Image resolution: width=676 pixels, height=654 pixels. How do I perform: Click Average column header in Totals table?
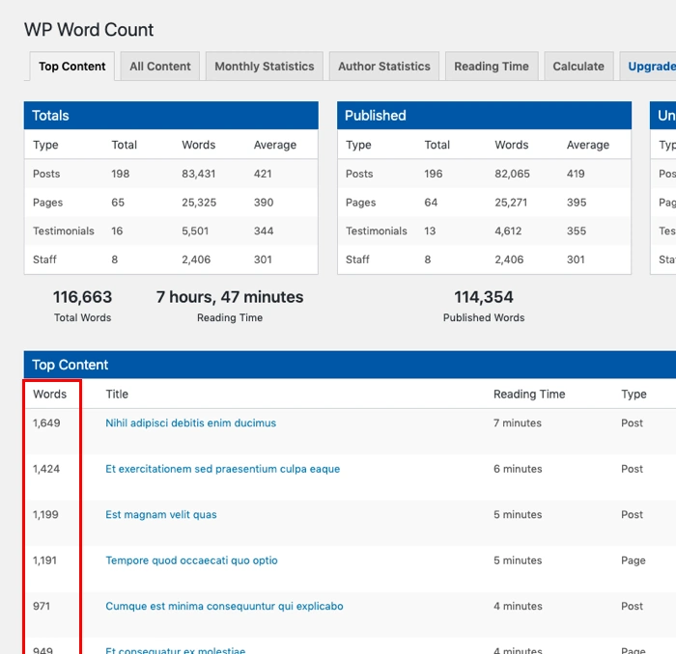click(x=275, y=145)
